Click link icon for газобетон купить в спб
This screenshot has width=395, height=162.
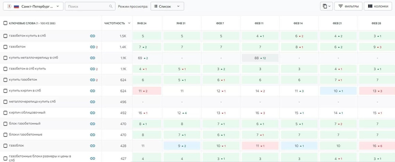pos(93,36)
